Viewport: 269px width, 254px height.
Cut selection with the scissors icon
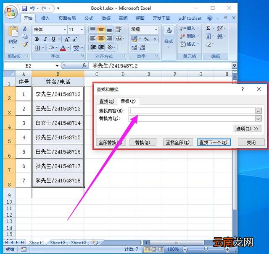point(25,29)
